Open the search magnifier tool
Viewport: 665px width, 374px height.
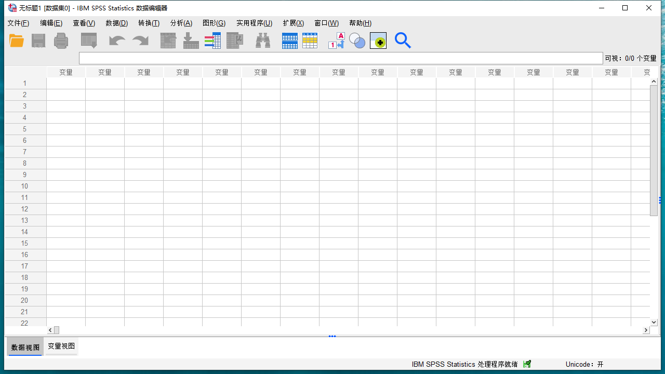pos(403,41)
